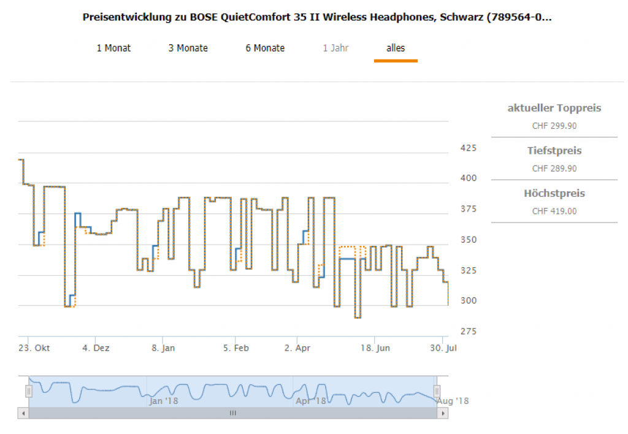Select the "alles" range tab
The image size is (628, 434).
(396, 48)
